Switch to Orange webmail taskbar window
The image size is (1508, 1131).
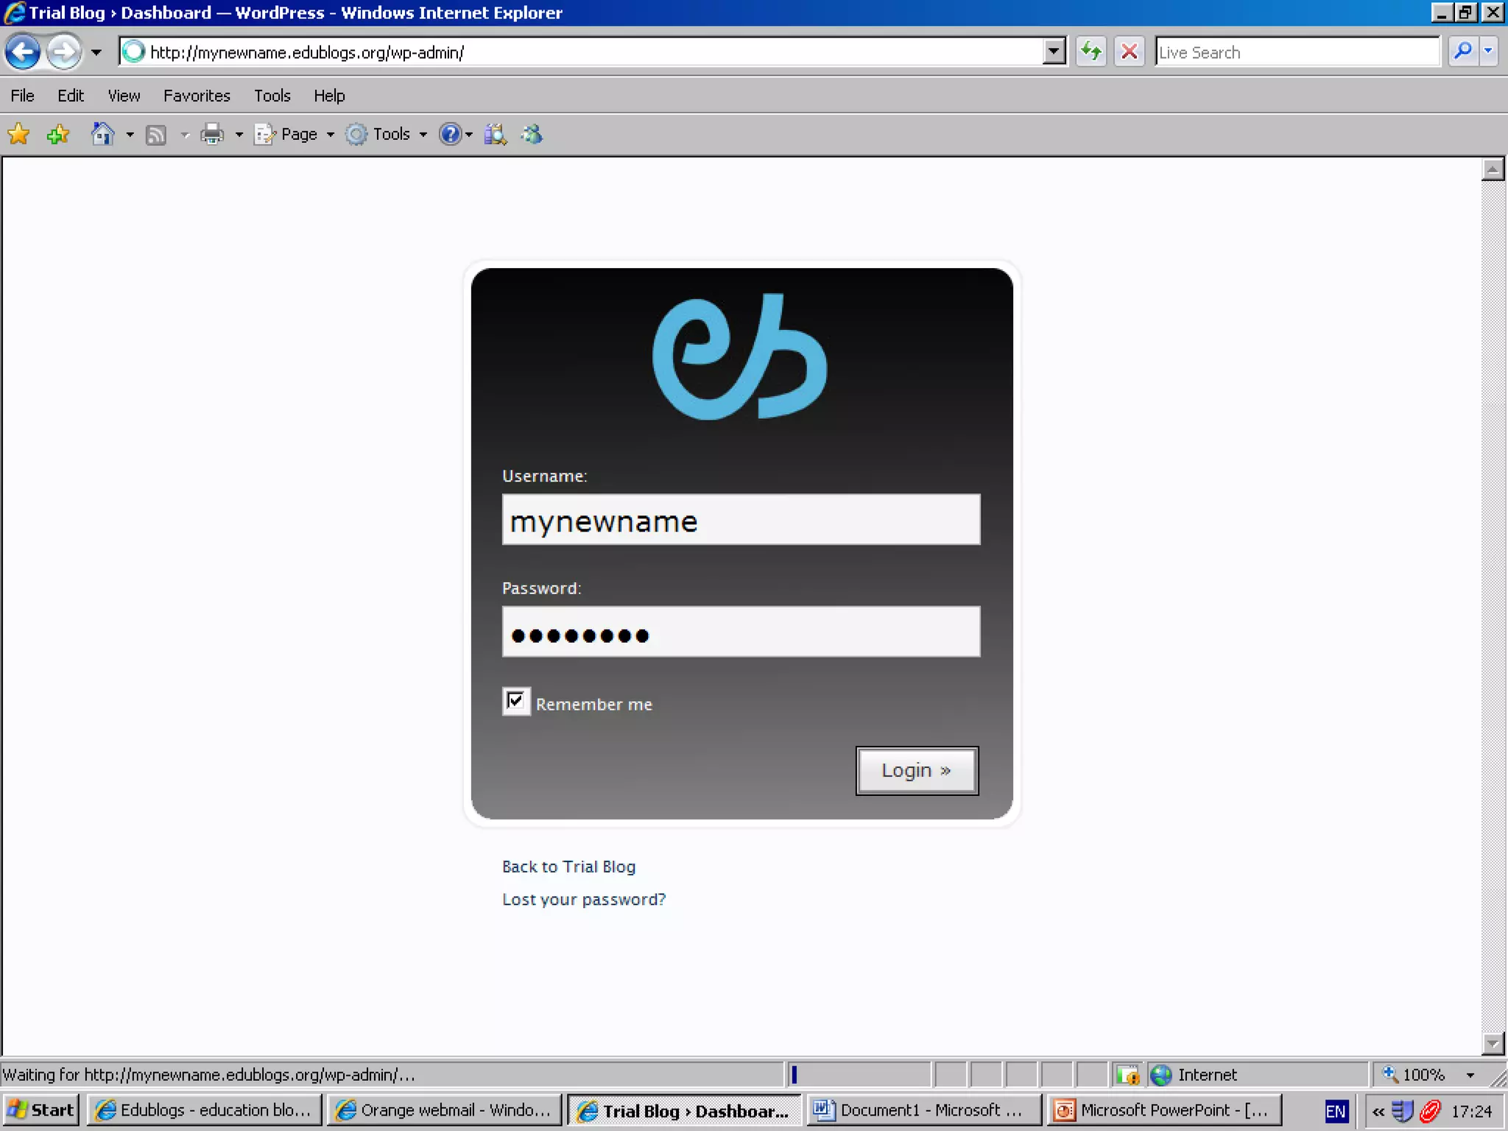(444, 1110)
